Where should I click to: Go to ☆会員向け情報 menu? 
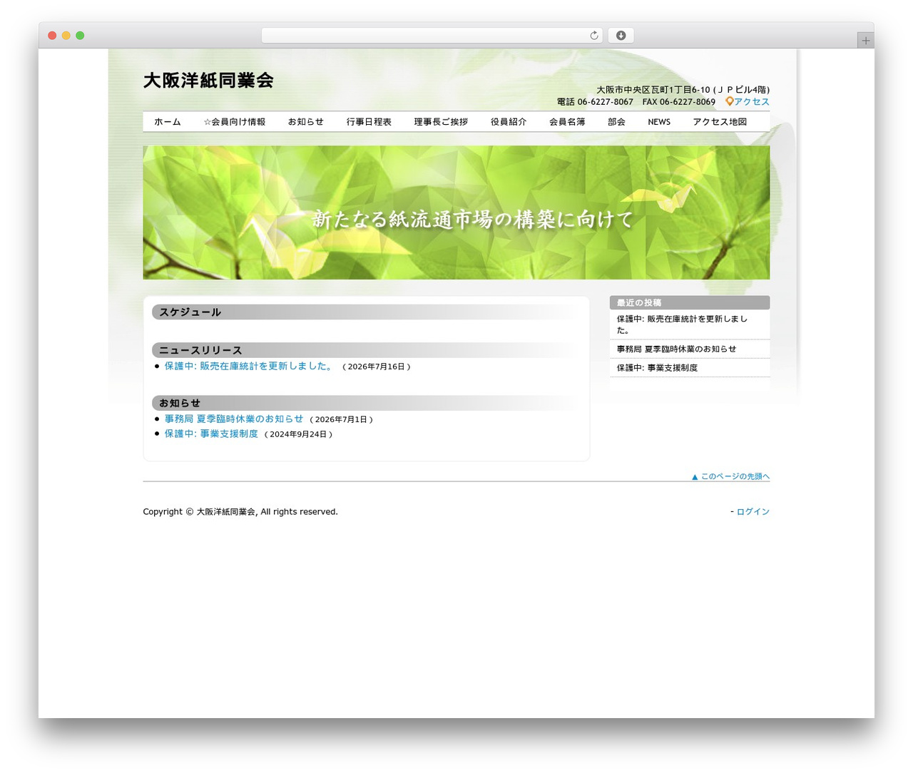[234, 122]
